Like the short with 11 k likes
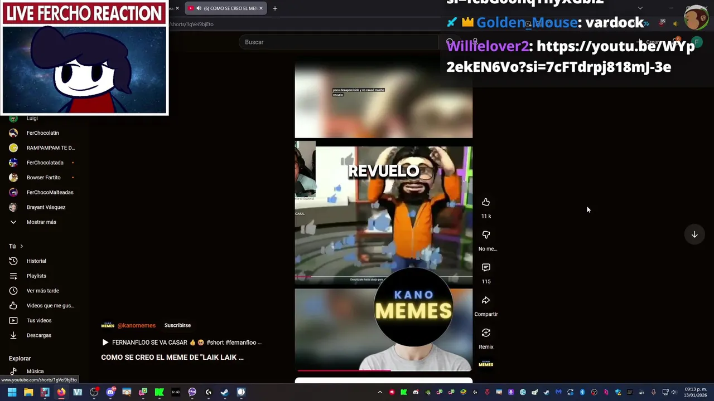The height and width of the screenshot is (401, 714). coord(486,202)
